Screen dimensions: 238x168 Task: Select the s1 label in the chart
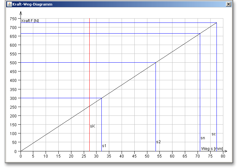(104, 145)
